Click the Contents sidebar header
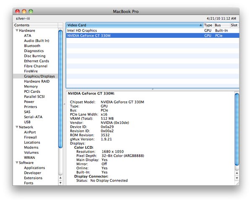Screen dimensions: 252x203 (35, 25)
